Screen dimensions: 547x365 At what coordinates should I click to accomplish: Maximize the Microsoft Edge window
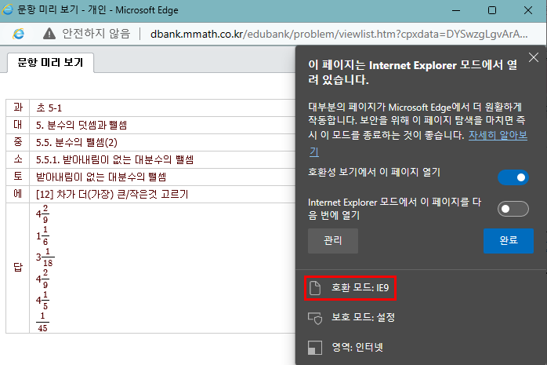pos(492,10)
